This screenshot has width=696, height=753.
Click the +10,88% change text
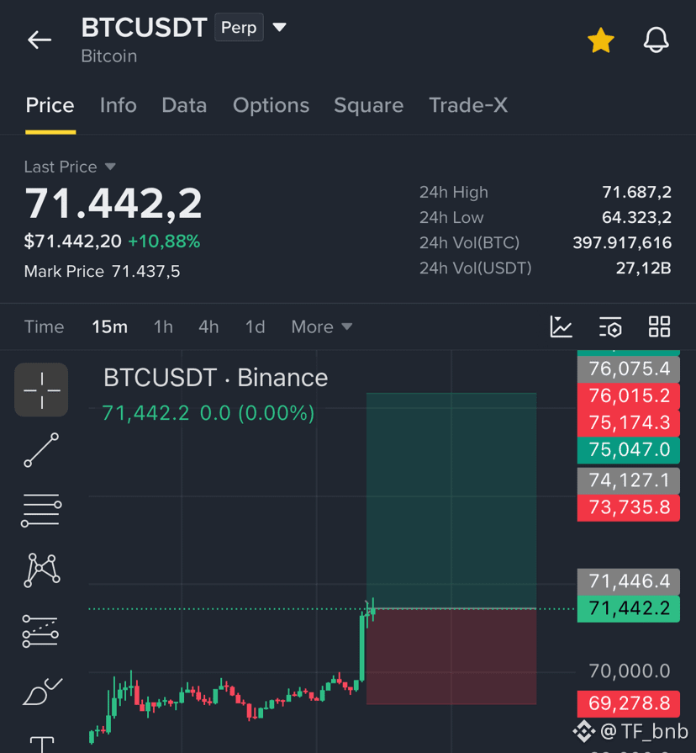tap(164, 241)
